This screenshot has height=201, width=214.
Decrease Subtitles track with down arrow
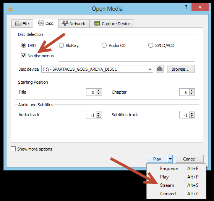click(192, 116)
